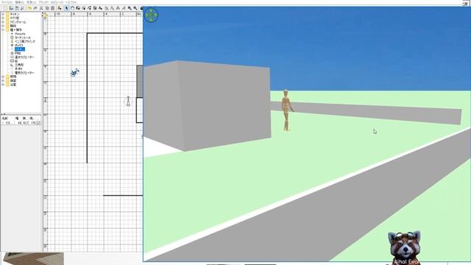Open the ヘルプ menu
Screen dimensions: 471x265
71,2
